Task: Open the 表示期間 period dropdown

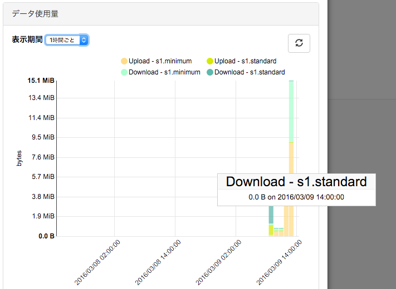Action: click(x=67, y=40)
